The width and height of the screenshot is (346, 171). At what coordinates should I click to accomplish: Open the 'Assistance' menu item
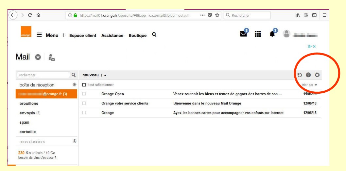coord(112,35)
